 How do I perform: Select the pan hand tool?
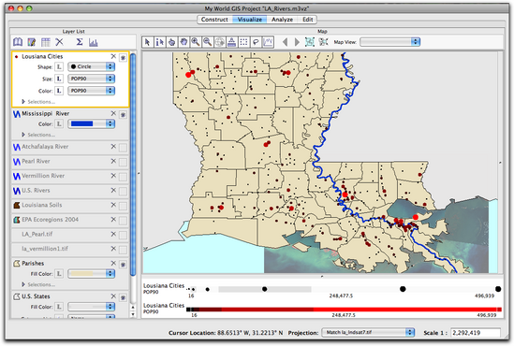click(x=184, y=42)
